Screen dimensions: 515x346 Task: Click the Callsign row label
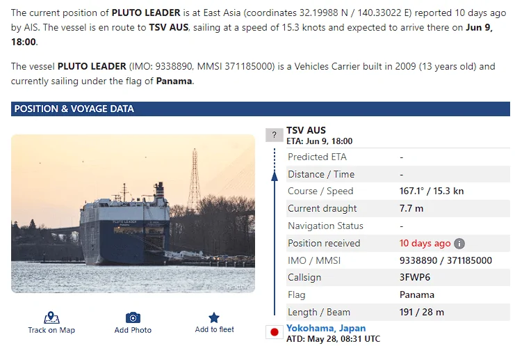pos(304,278)
